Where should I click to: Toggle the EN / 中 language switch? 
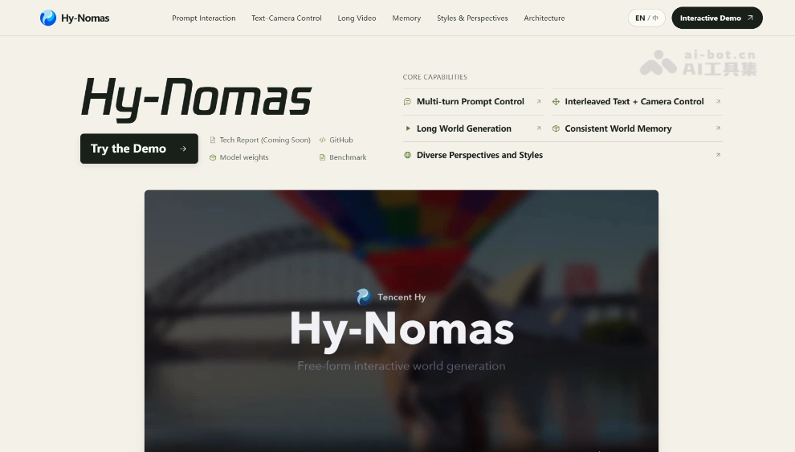[646, 18]
